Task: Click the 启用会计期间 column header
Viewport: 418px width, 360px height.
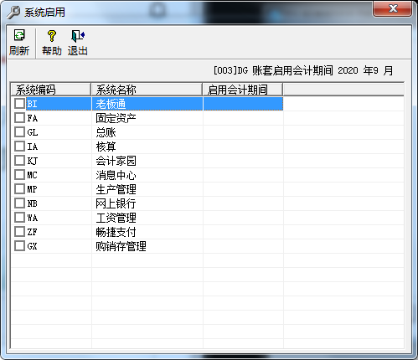Action: (x=243, y=90)
